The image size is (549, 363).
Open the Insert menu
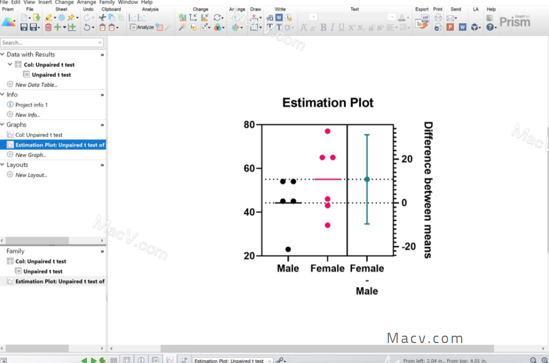pos(45,2)
